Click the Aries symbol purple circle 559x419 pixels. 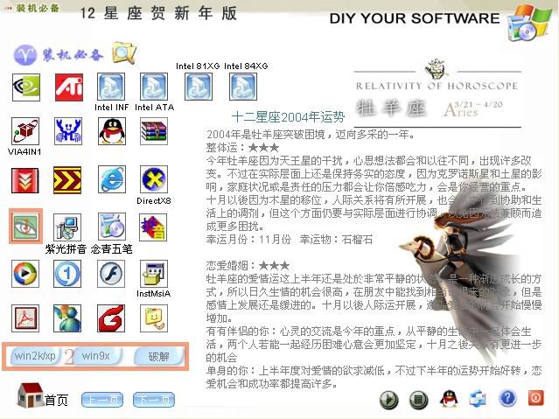pos(25,55)
